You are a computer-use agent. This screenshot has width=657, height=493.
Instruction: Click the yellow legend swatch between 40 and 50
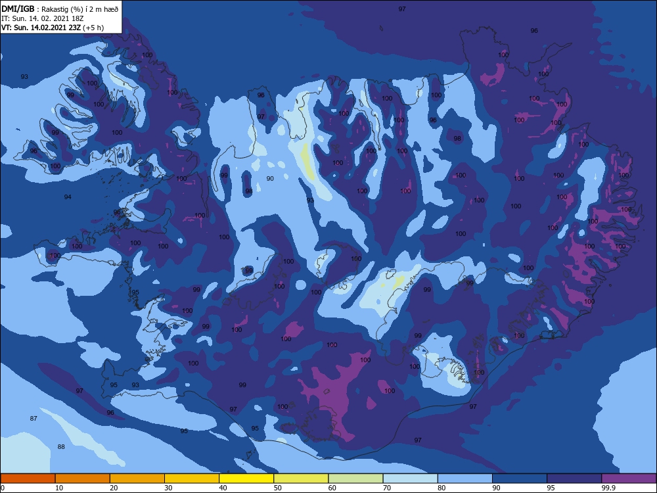click(x=246, y=479)
